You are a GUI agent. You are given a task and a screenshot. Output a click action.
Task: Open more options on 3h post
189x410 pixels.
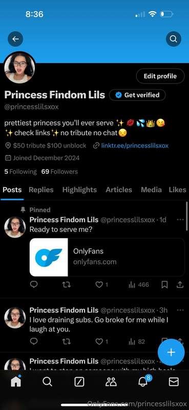(180, 310)
